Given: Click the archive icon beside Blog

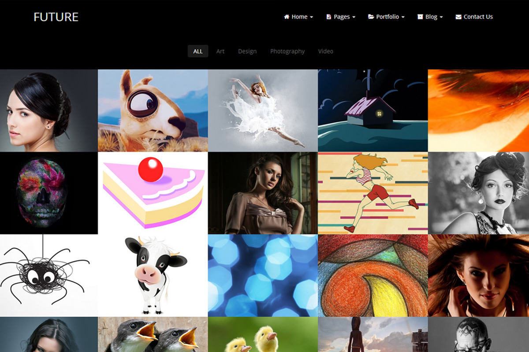Looking at the screenshot, I should tap(420, 17).
